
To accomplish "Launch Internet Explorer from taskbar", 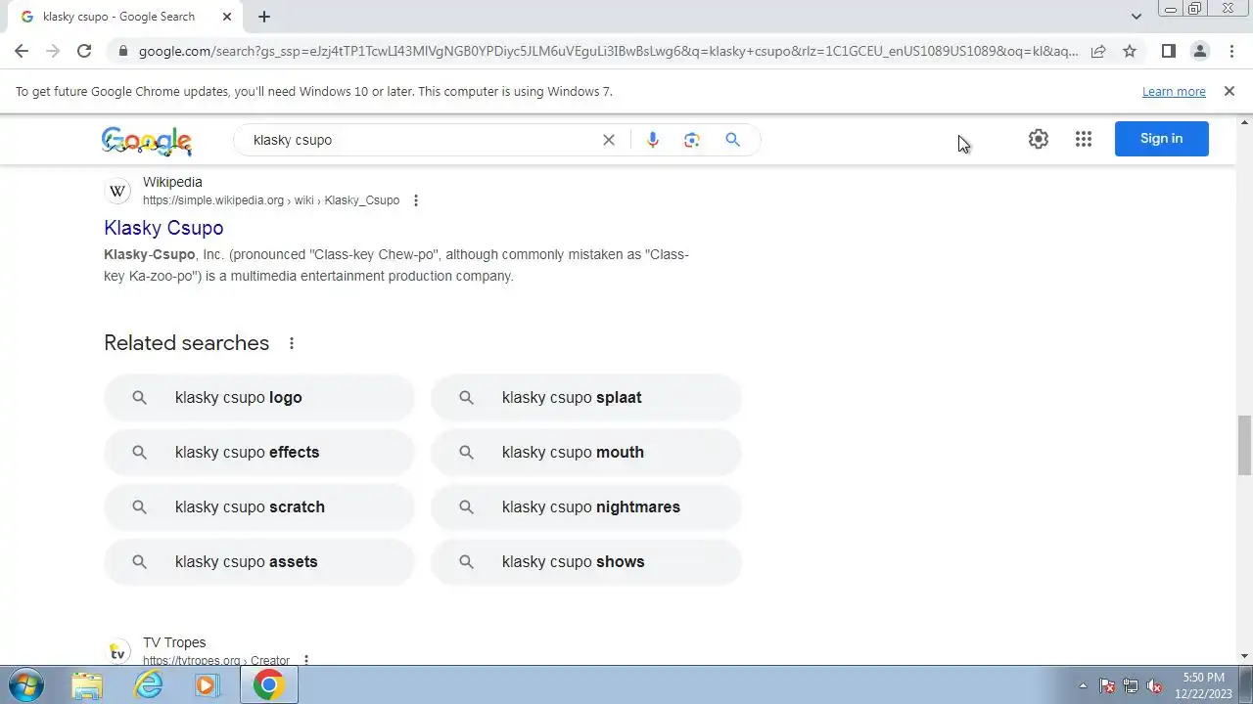I will (148, 685).
